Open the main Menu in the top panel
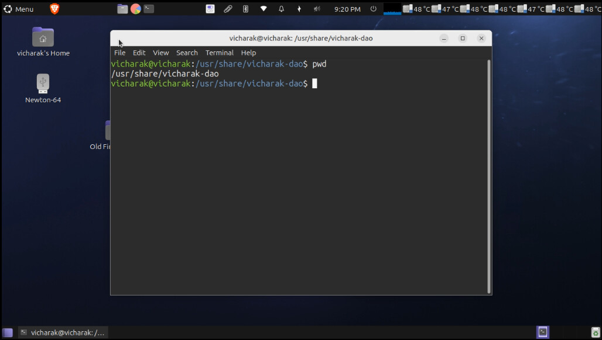The image size is (602, 340). (19, 9)
